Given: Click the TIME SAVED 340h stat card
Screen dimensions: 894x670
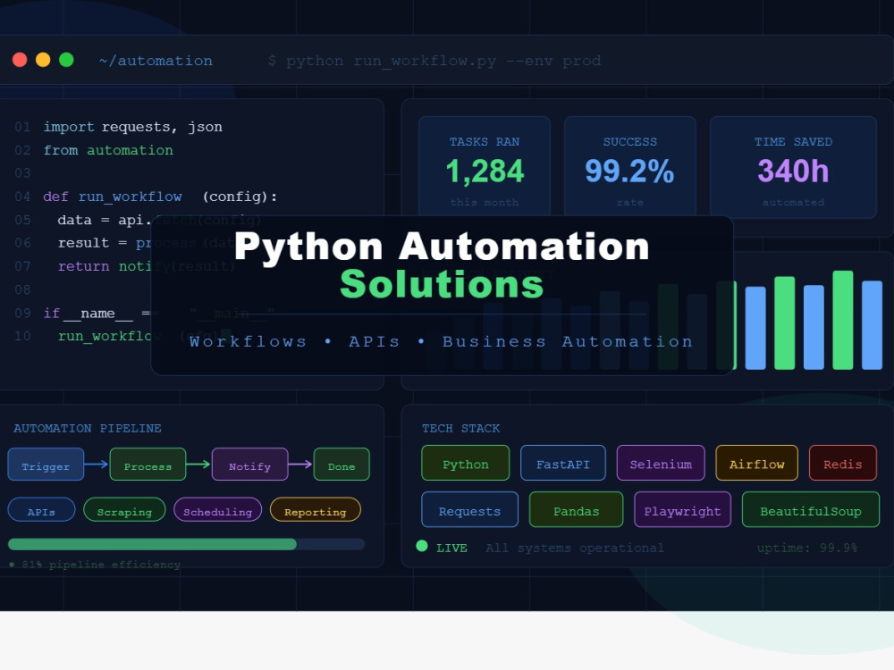Looking at the screenshot, I should coord(793,167).
